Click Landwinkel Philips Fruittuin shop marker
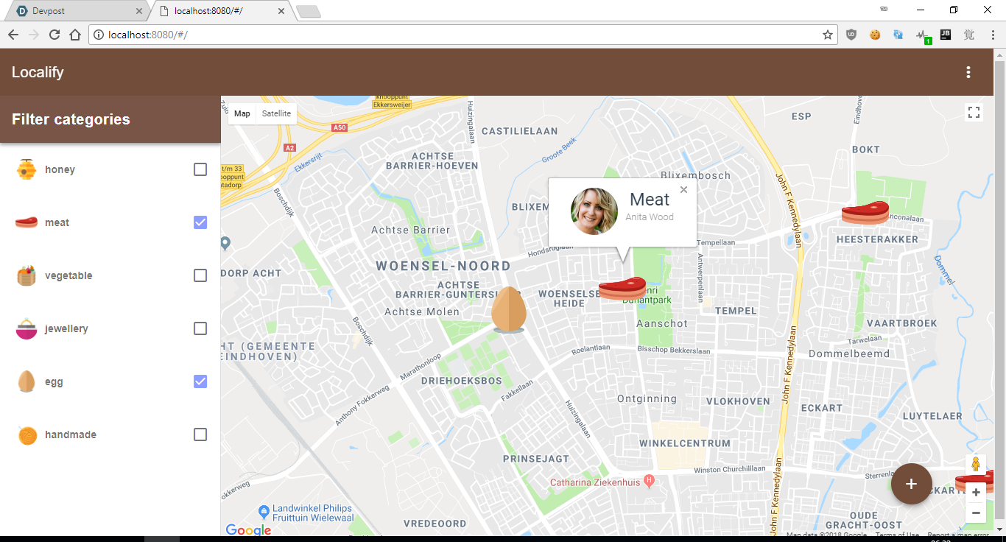The height and width of the screenshot is (542, 1006). [264, 511]
